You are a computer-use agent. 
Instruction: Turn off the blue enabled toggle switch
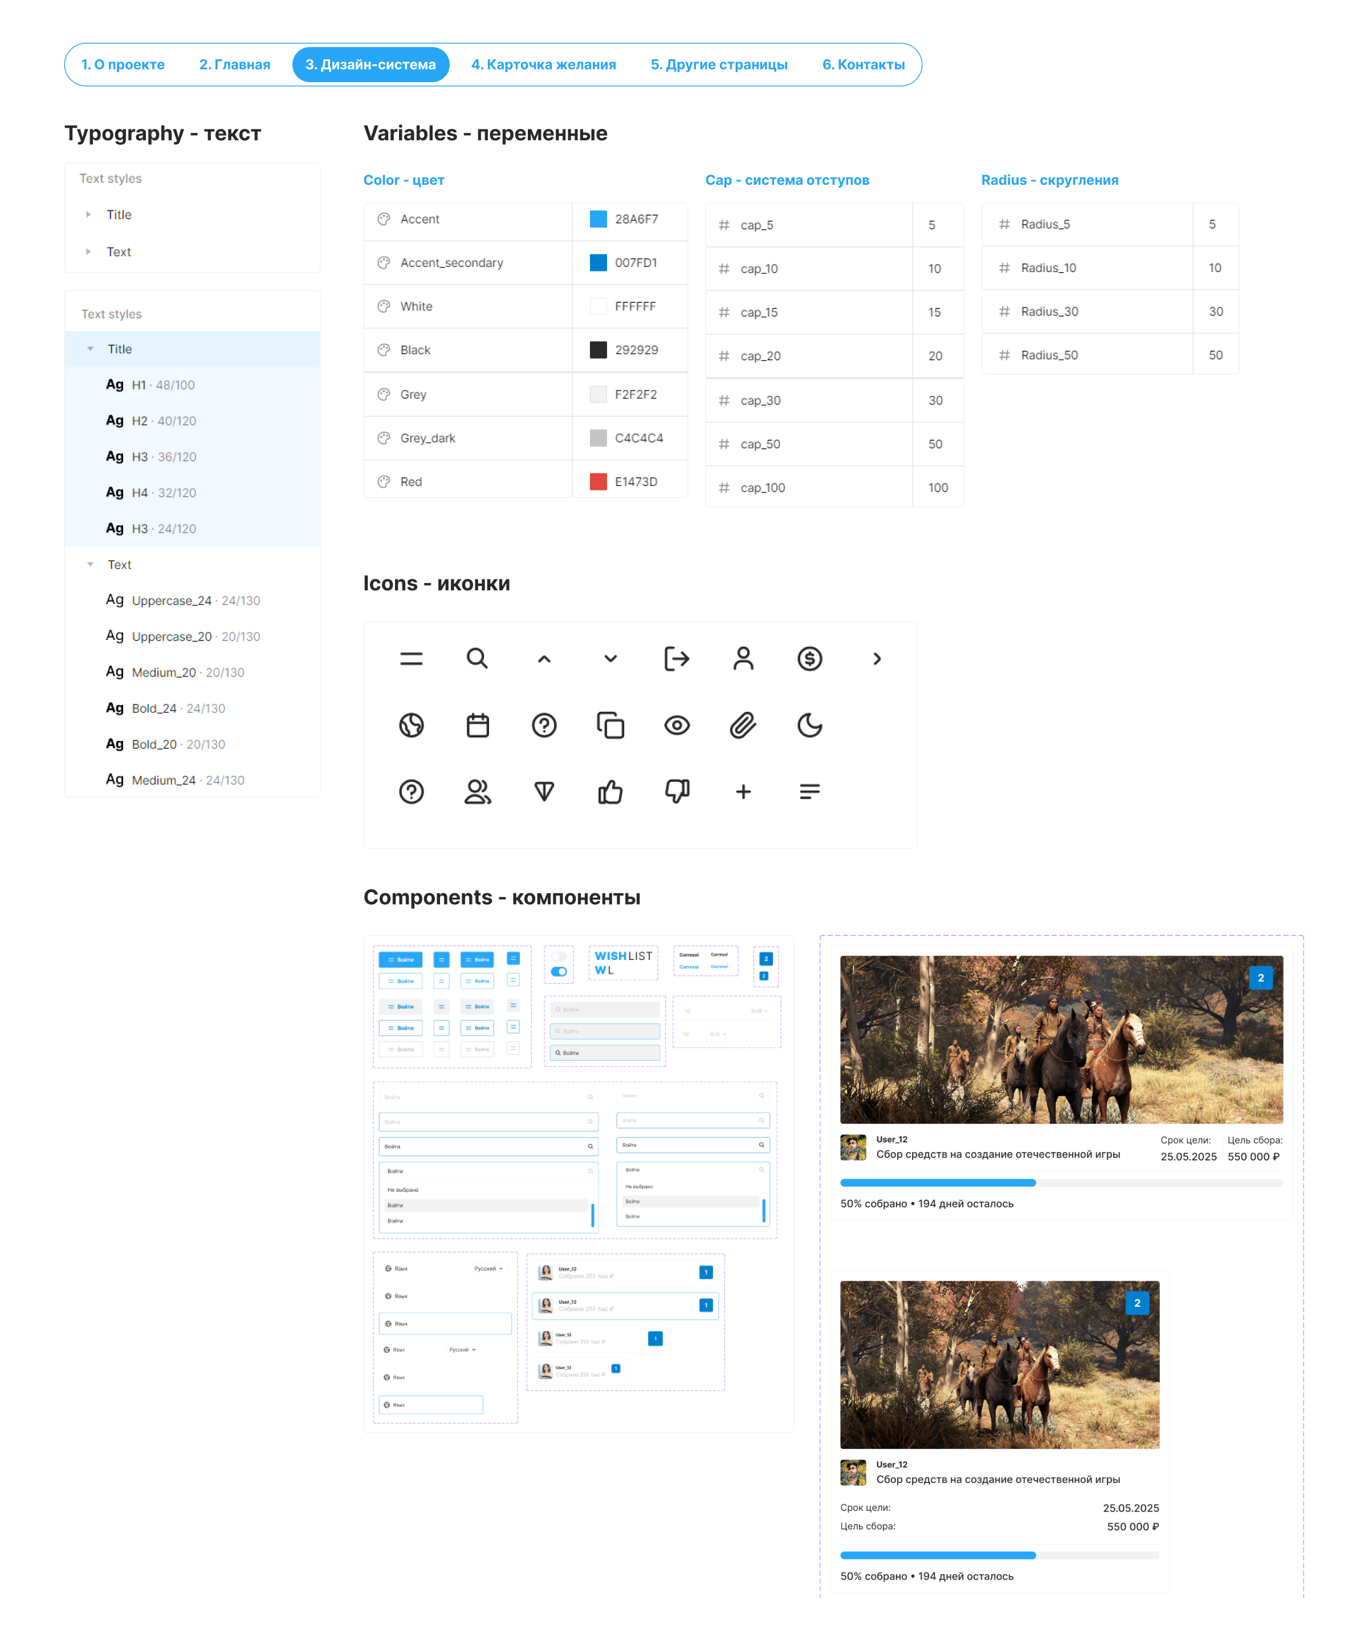(559, 971)
